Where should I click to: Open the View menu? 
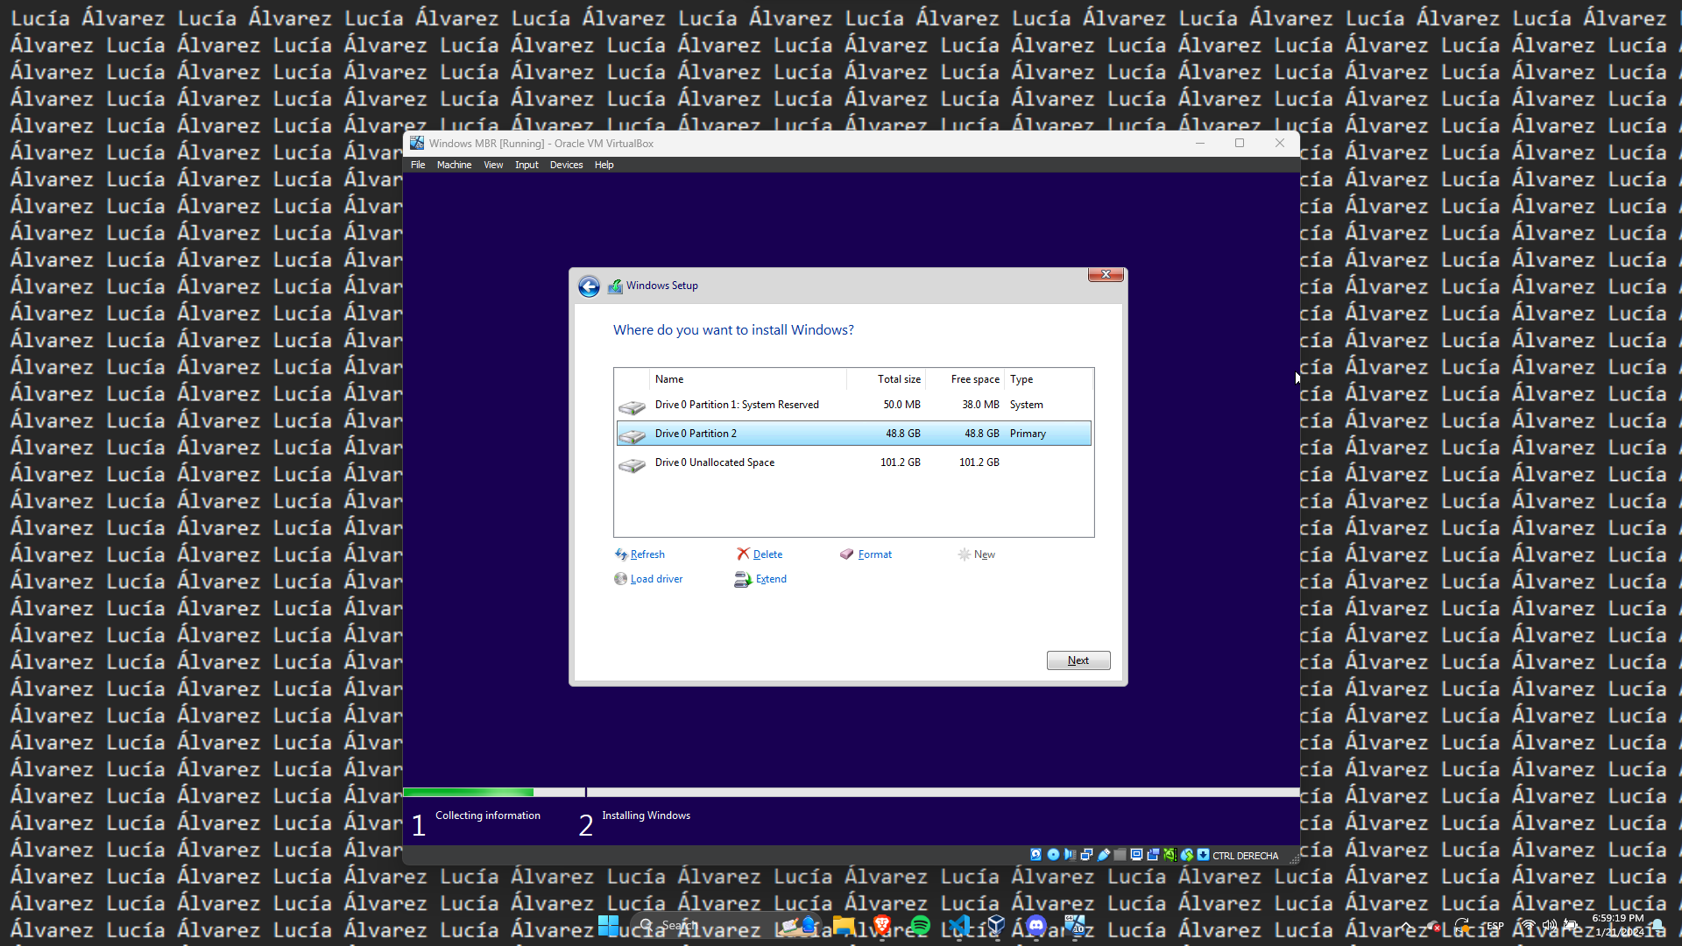493,165
